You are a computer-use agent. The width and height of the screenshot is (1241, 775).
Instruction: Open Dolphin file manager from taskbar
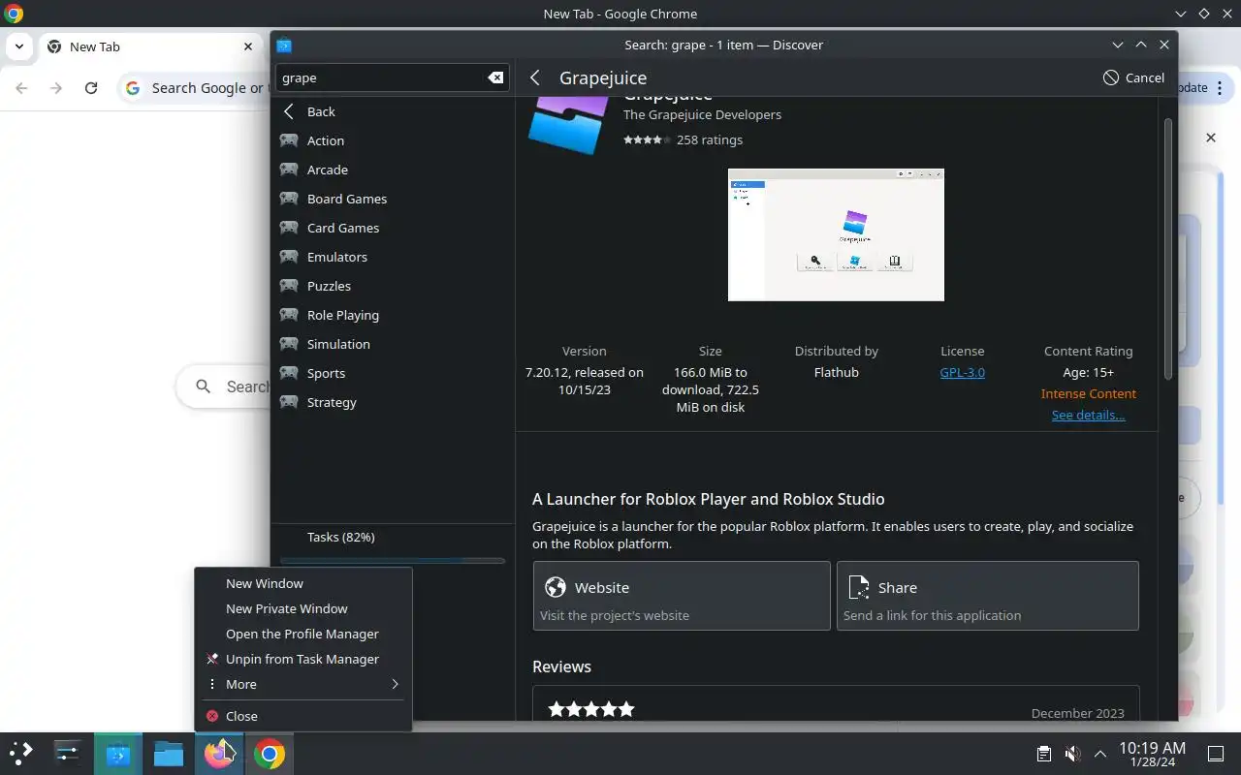click(169, 754)
